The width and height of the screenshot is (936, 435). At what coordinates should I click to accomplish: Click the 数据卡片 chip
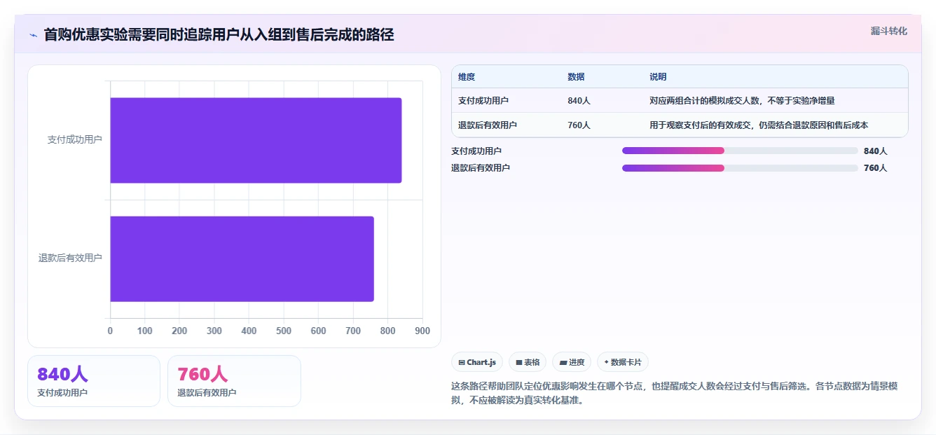point(623,362)
